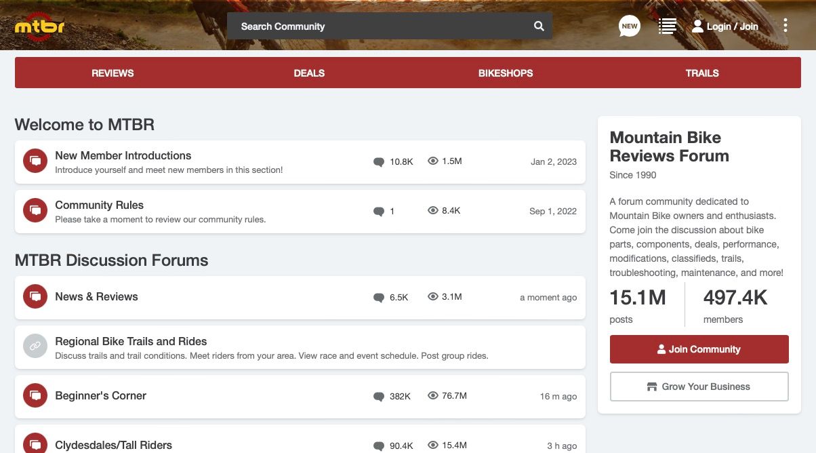Open the Community Rules forum

click(x=100, y=205)
